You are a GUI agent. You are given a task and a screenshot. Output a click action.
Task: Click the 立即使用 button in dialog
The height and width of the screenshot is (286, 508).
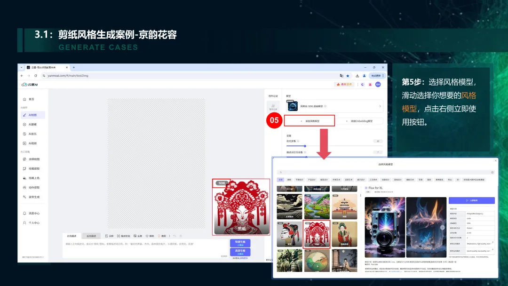tap(472, 200)
